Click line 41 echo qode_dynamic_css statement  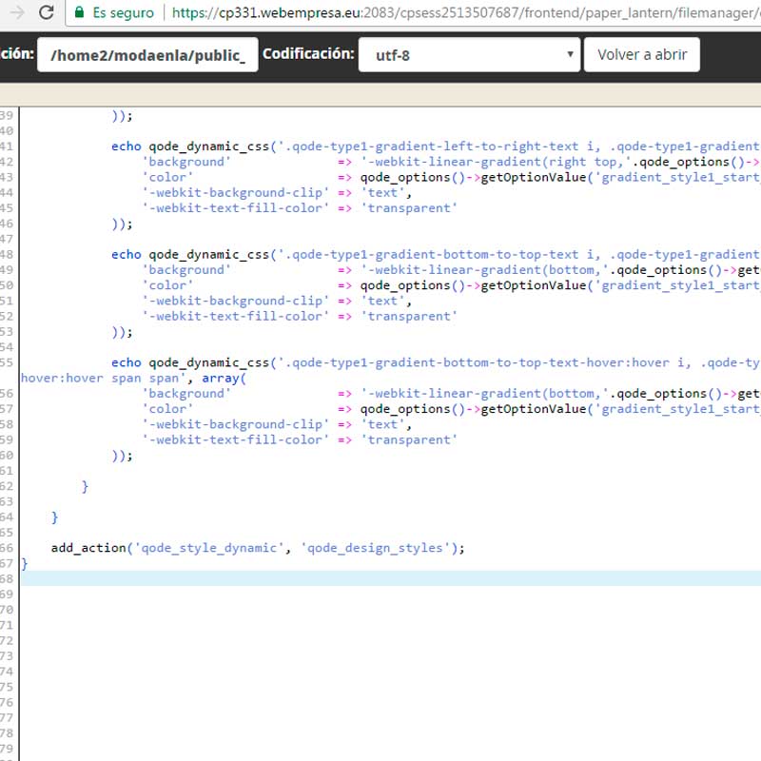pyautogui.click(x=436, y=146)
